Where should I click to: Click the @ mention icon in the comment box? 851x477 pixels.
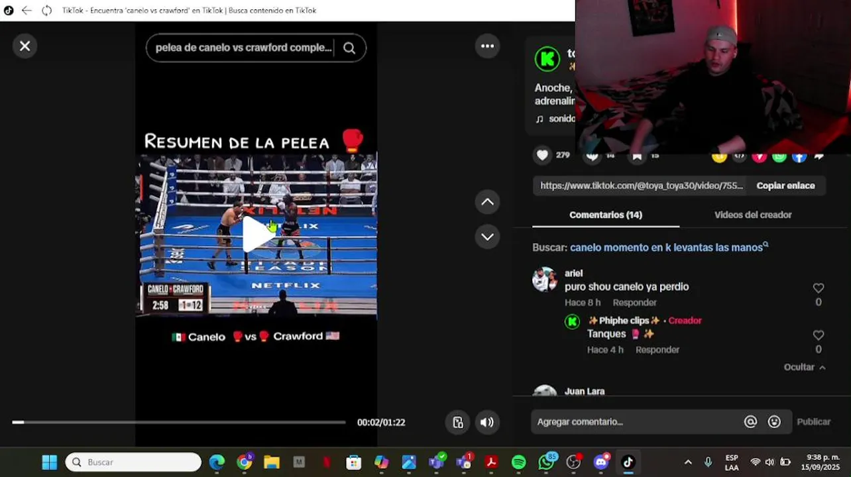(x=750, y=421)
